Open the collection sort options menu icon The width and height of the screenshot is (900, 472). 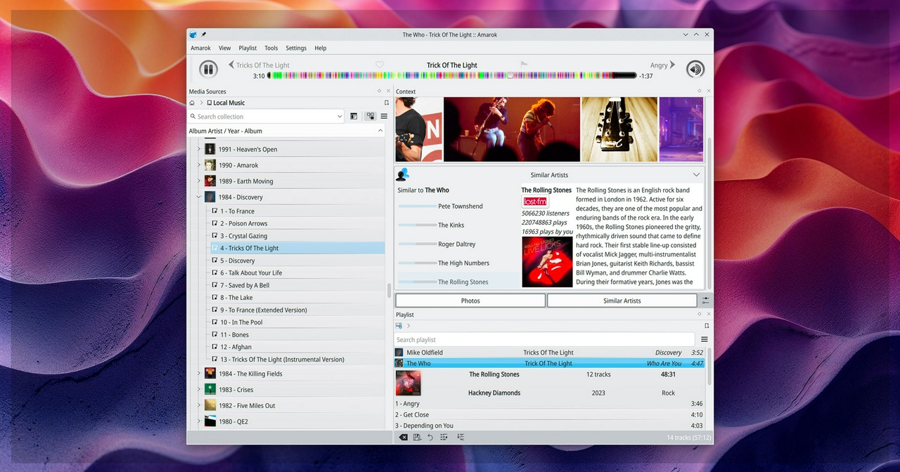(384, 117)
